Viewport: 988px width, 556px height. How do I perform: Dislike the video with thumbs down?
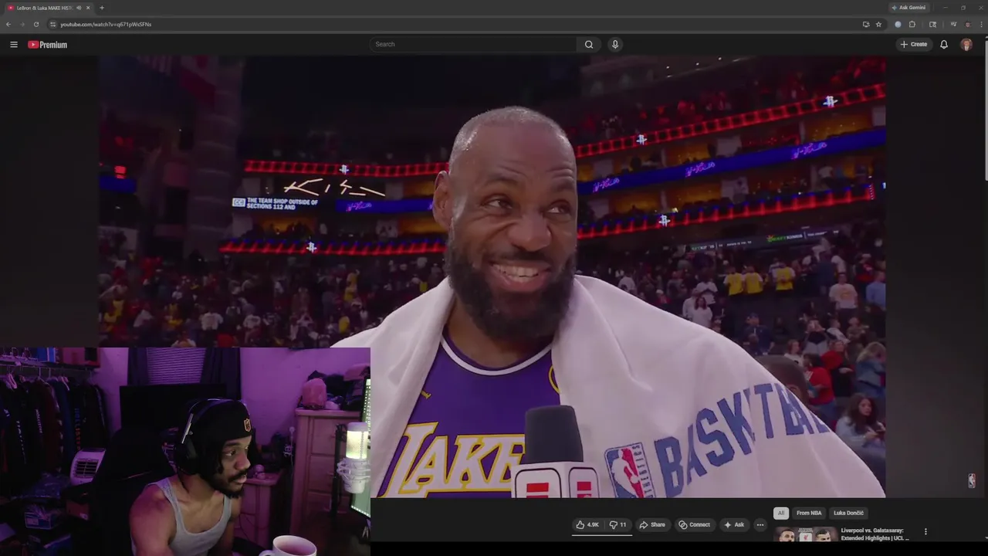[618, 525]
